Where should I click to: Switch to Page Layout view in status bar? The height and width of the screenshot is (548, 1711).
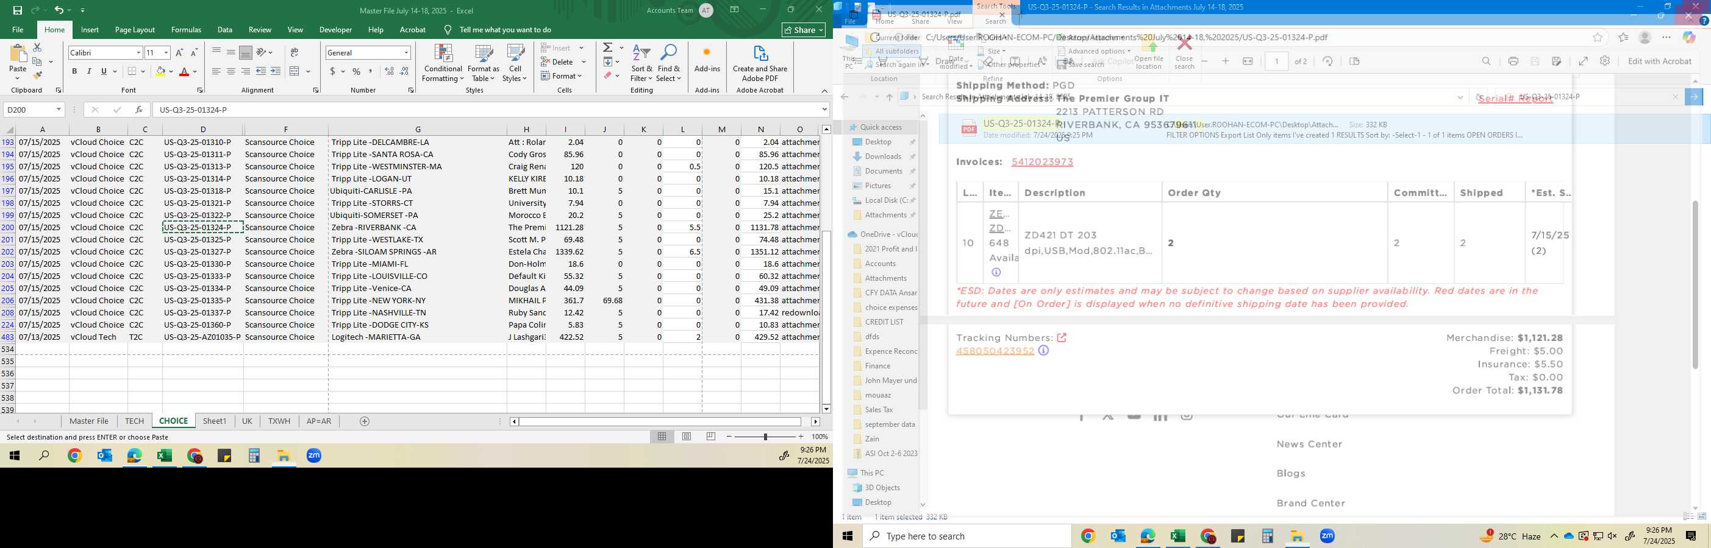pyautogui.click(x=687, y=437)
